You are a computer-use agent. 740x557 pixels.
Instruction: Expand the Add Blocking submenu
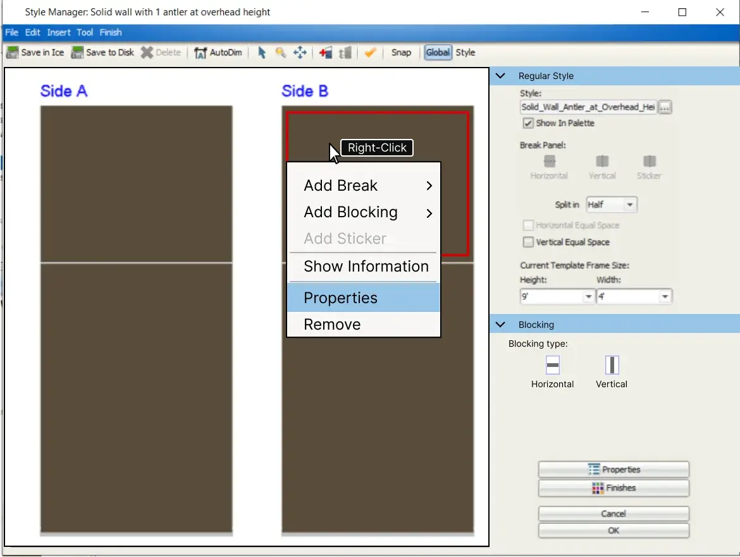coord(364,212)
